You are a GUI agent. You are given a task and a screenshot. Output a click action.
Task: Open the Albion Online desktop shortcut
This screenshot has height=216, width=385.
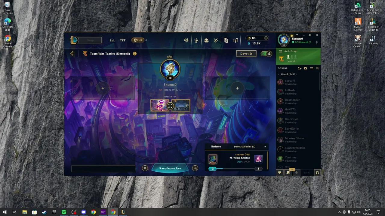coord(358,41)
